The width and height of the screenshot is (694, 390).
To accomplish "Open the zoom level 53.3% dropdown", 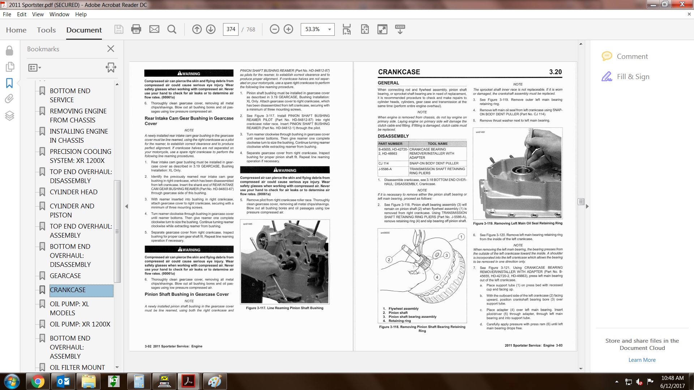I will 329,29.
